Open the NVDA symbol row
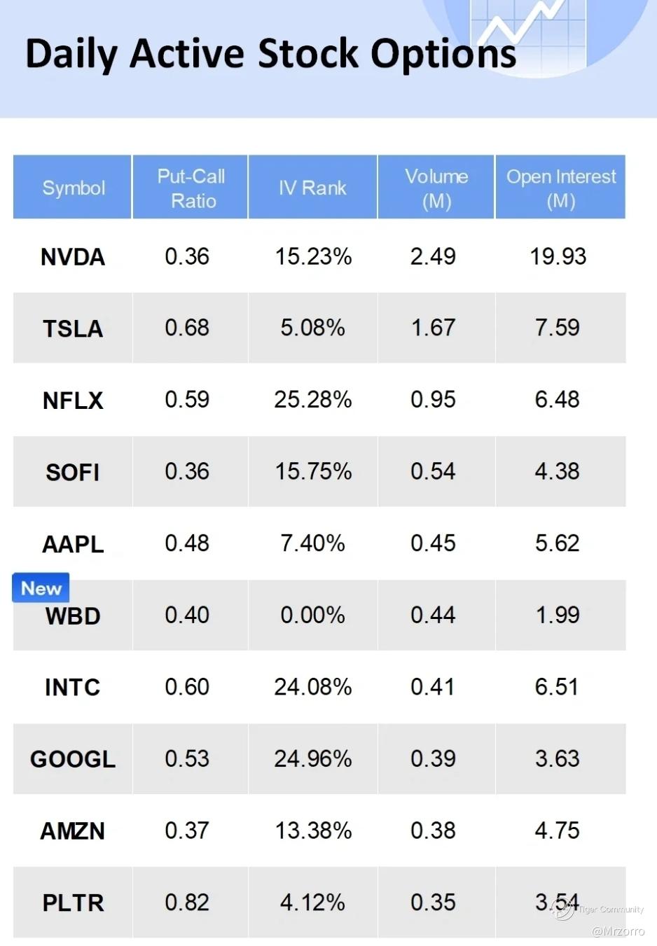Image resolution: width=657 pixels, height=946 pixels. pos(73,257)
